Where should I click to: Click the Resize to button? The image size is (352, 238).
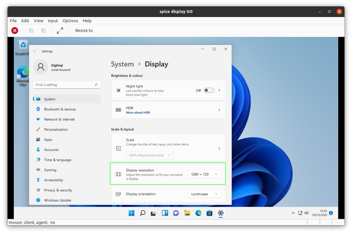[x=84, y=30]
